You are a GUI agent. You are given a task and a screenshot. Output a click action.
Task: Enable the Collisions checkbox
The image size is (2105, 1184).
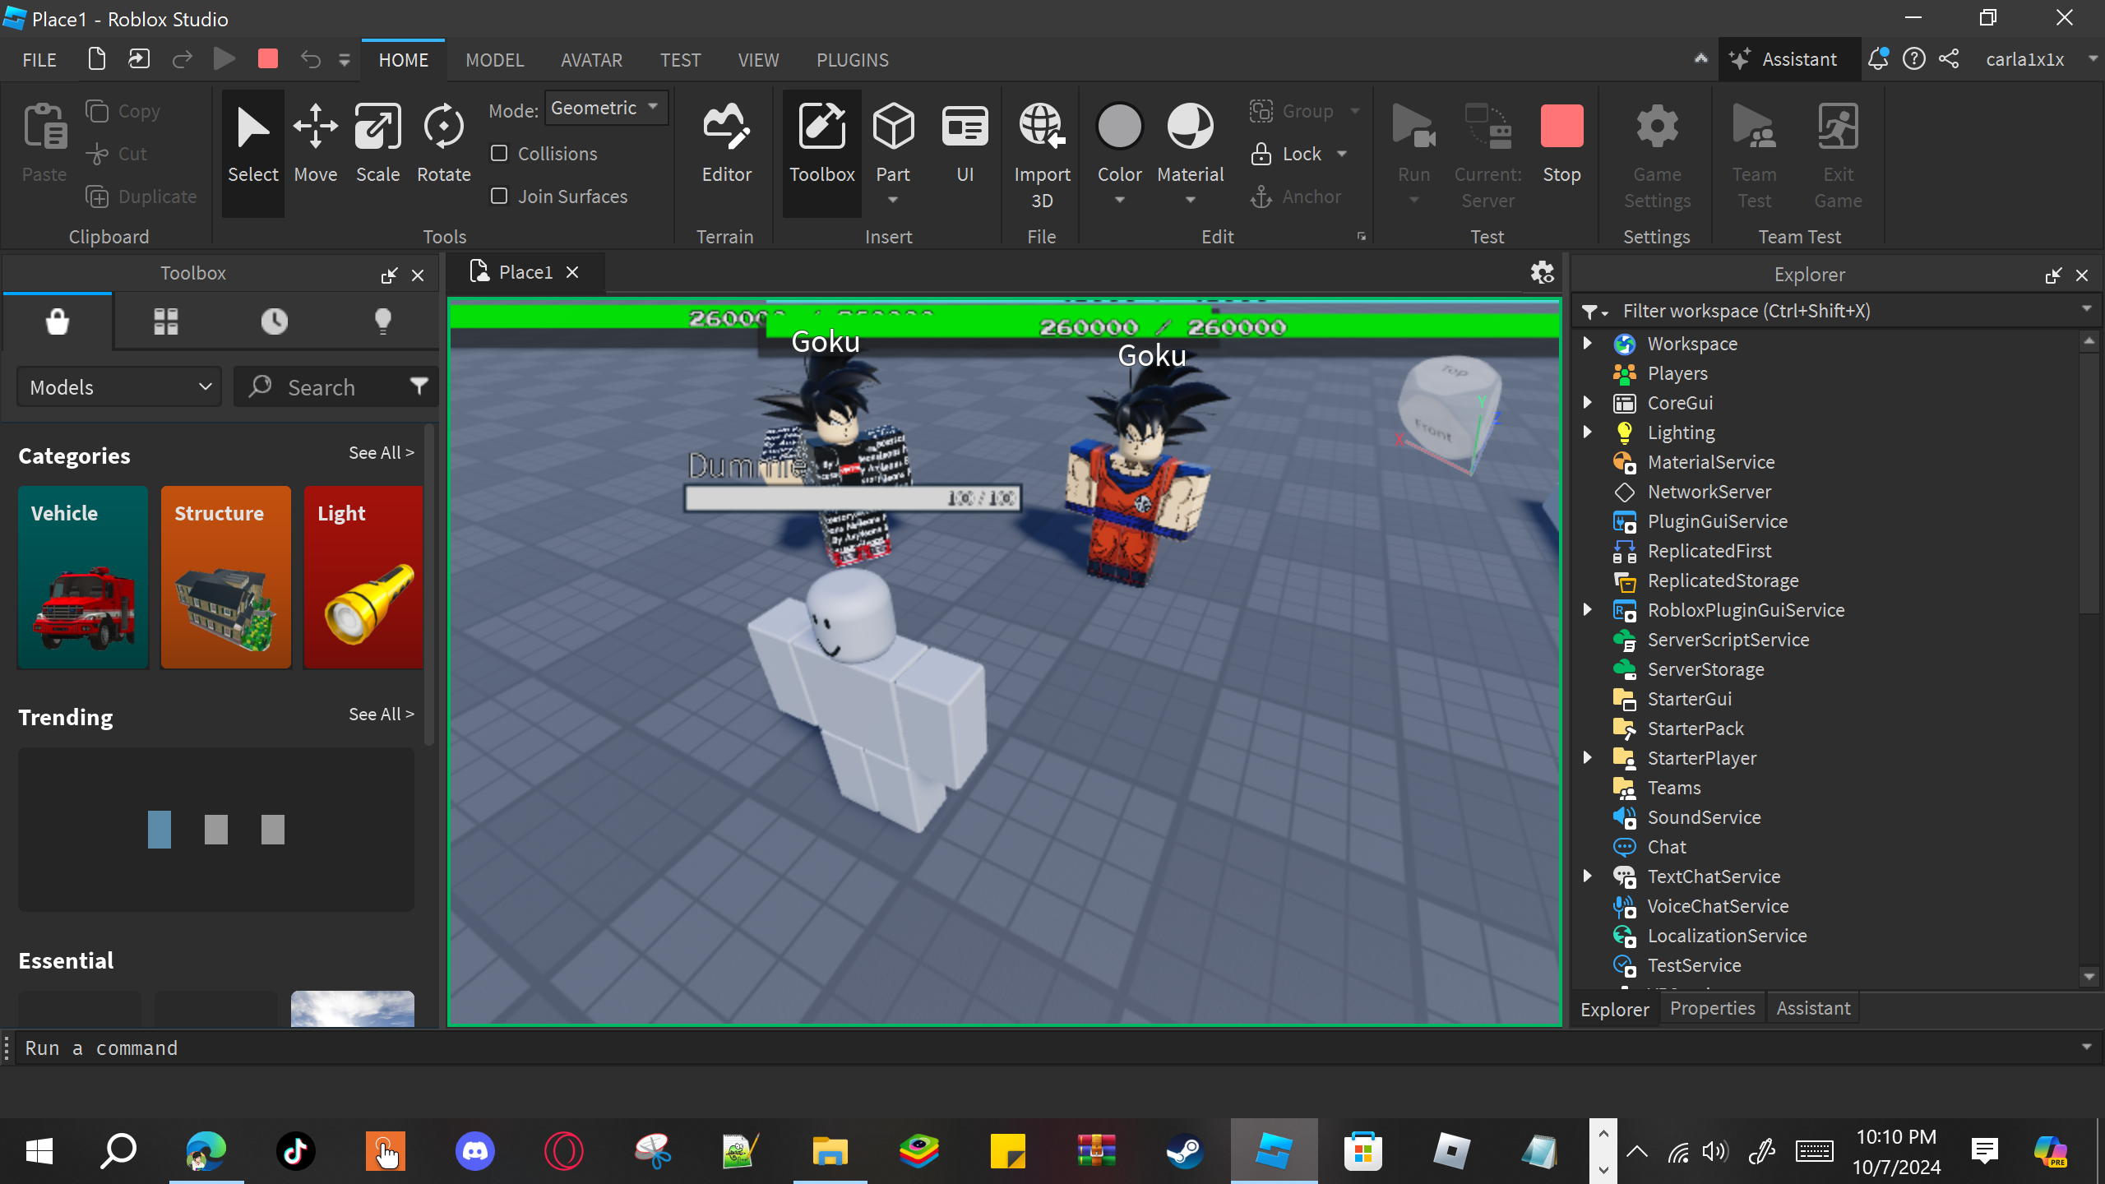pos(499,154)
